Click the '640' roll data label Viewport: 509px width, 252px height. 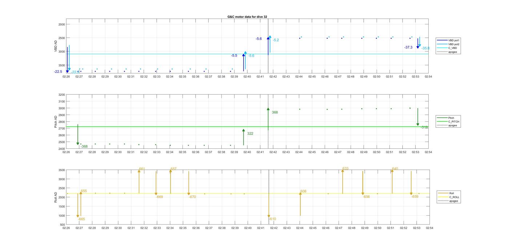point(395,168)
